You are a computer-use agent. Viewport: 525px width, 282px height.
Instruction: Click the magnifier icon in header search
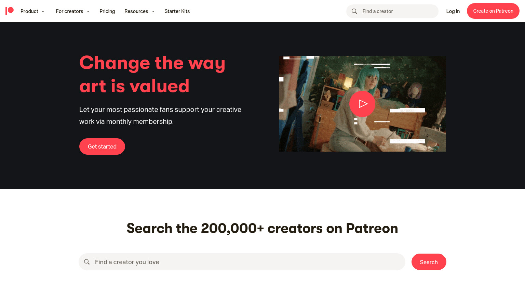[354, 11]
